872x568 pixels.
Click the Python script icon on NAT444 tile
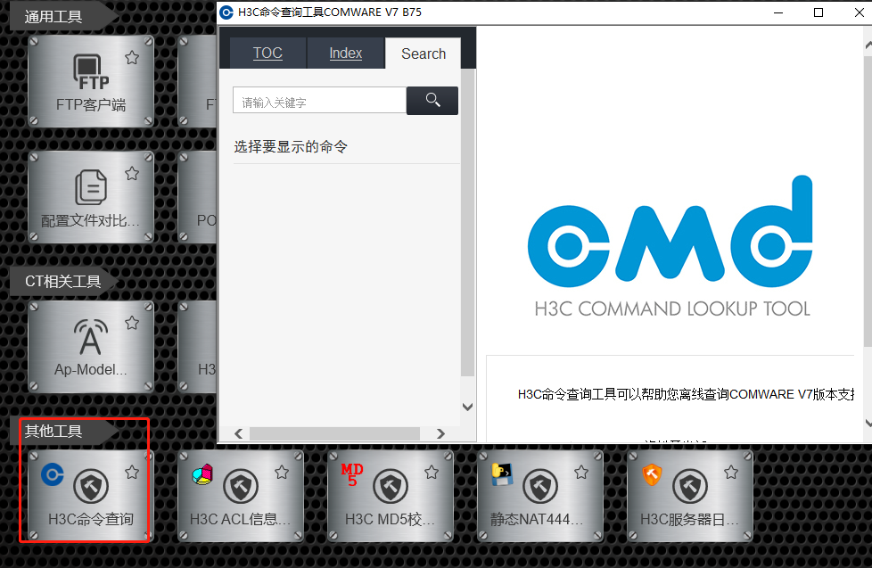point(502,474)
